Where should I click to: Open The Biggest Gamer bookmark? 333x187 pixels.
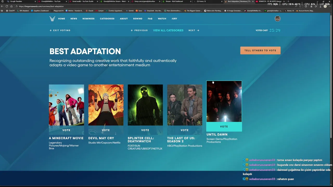click(193, 11)
